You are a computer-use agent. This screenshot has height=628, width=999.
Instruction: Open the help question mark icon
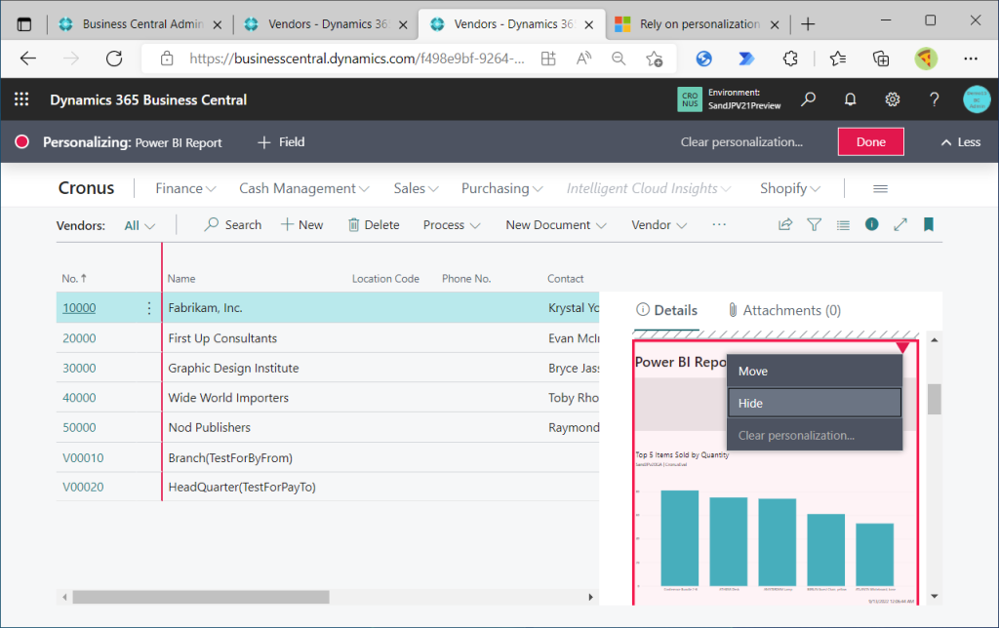pyautogui.click(x=934, y=99)
